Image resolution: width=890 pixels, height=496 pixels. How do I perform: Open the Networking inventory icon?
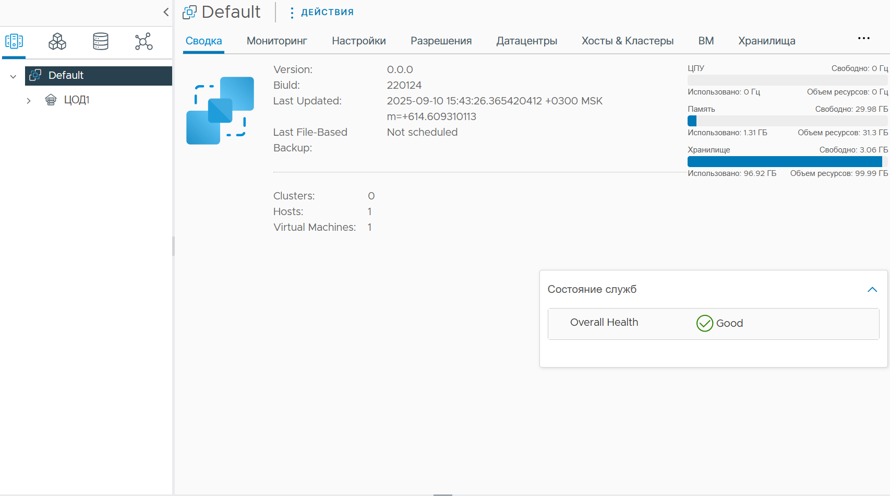coord(144,41)
